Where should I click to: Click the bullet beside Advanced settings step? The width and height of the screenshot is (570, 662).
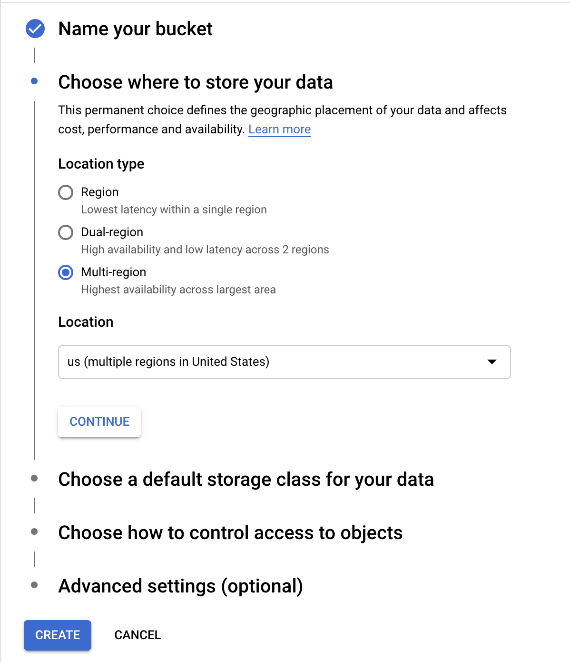pyautogui.click(x=34, y=585)
